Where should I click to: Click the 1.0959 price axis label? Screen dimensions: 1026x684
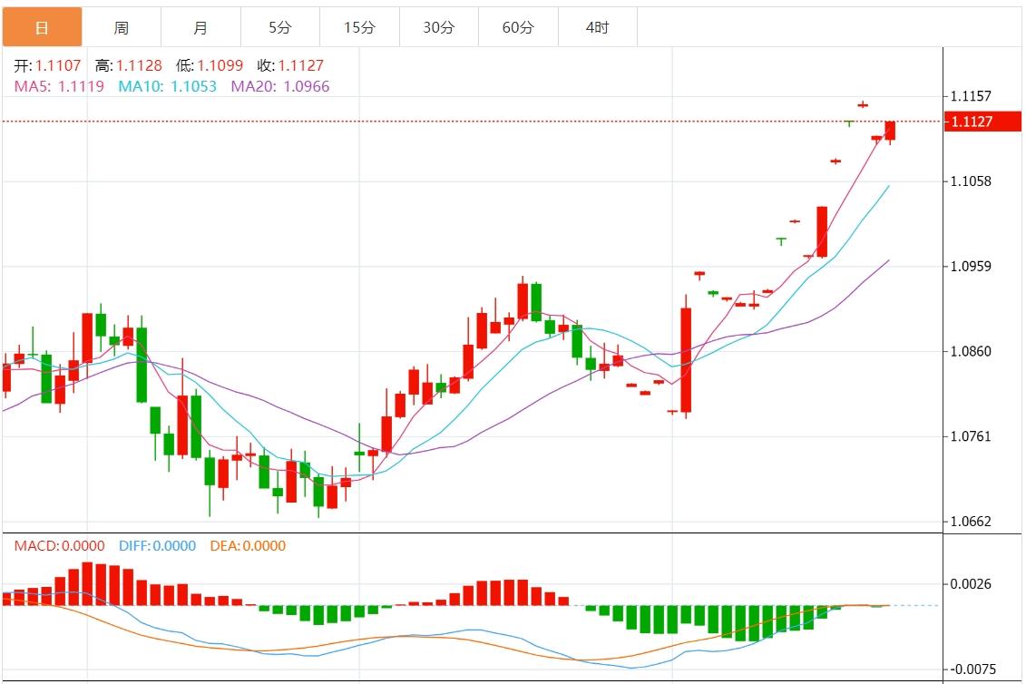coord(971,267)
